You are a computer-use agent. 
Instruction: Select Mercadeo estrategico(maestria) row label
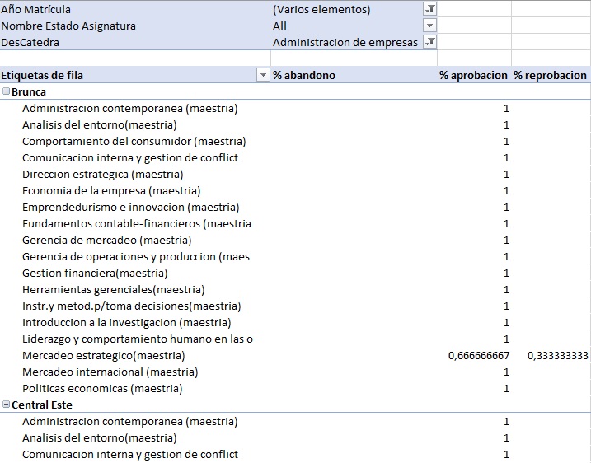[103, 355]
